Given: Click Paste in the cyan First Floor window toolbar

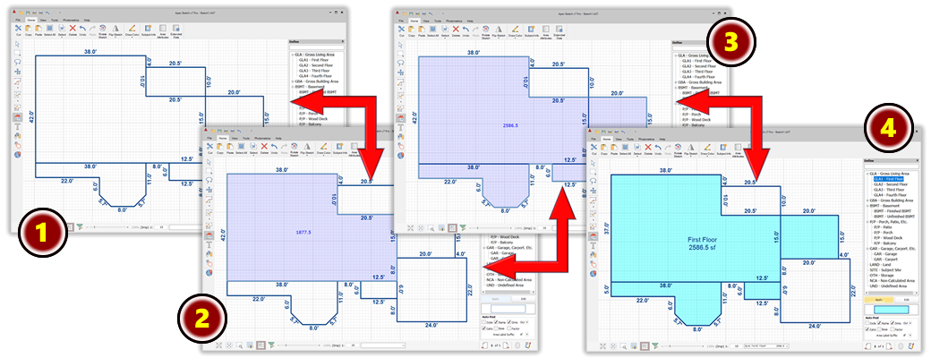Looking at the screenshot, I should click(614, 149).
